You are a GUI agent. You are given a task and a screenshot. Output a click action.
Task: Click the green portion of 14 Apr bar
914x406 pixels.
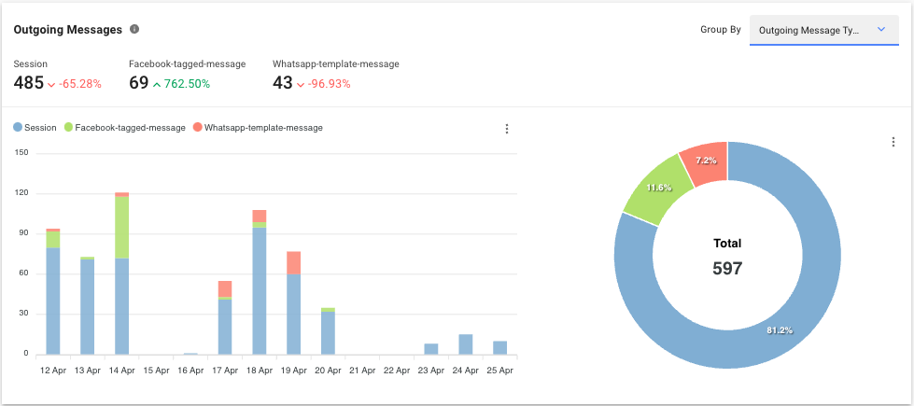(x=121, y=227)
